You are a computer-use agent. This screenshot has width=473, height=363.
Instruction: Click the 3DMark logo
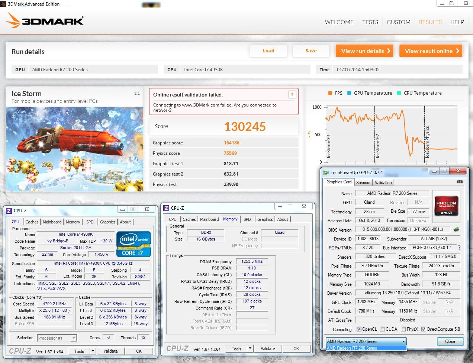[45, 20]
